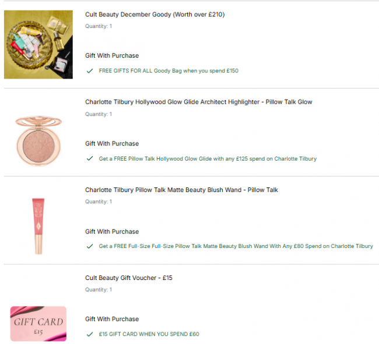Click the checkmark beside the Goody Bag offer

point(90,71)
